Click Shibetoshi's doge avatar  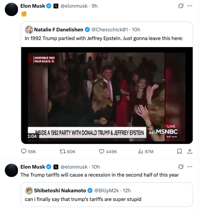coord(29,191)
